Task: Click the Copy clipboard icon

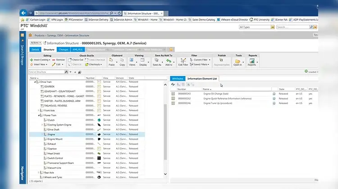Action: 122,62
